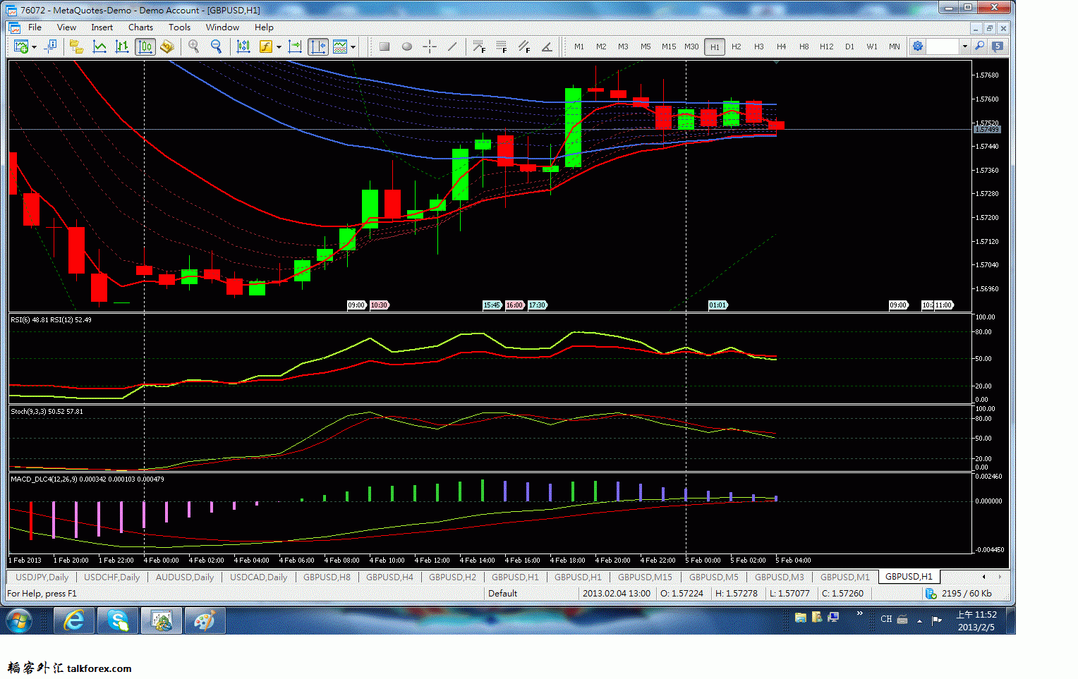Click the network traffic status icon
1078x679 pixels.
tap(931, 594)
